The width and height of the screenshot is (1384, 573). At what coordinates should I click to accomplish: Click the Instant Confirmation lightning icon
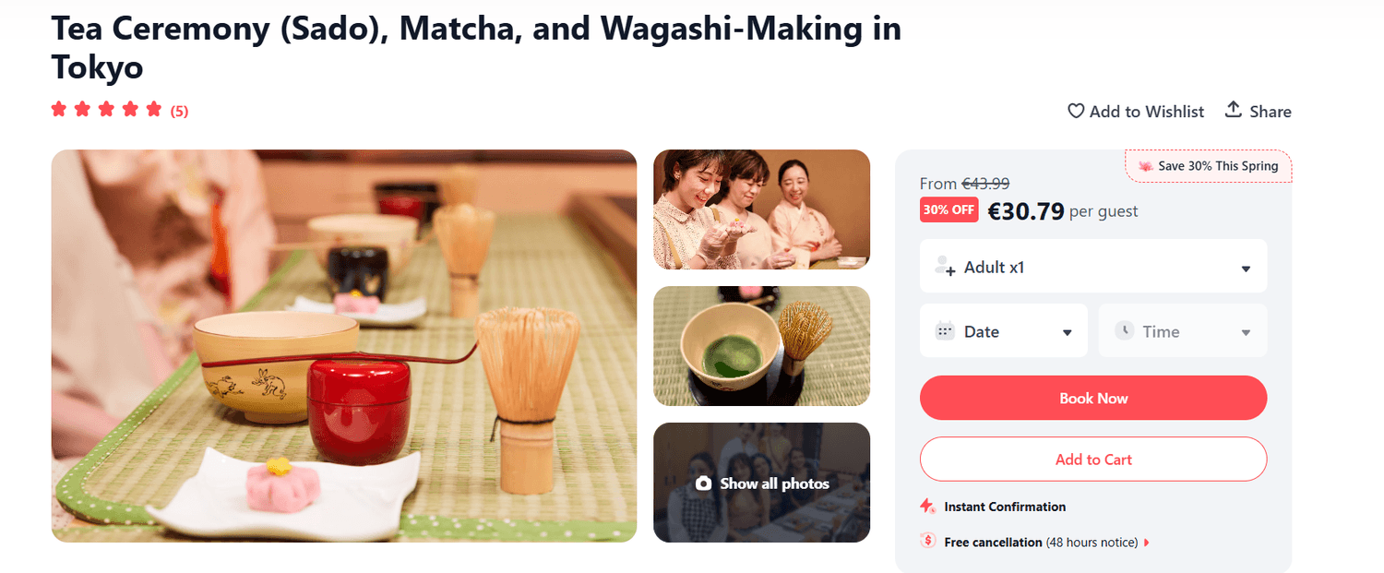point(928,507)
